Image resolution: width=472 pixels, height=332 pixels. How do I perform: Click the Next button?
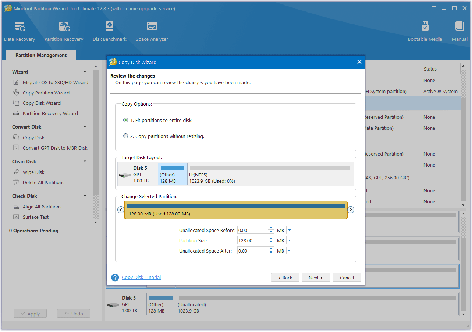tap(316, 278)
